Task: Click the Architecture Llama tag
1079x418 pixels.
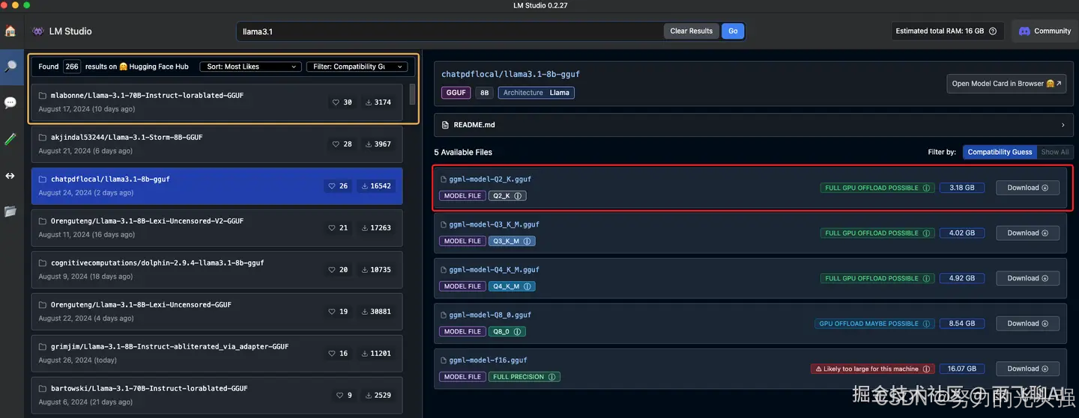Action: 537,93
